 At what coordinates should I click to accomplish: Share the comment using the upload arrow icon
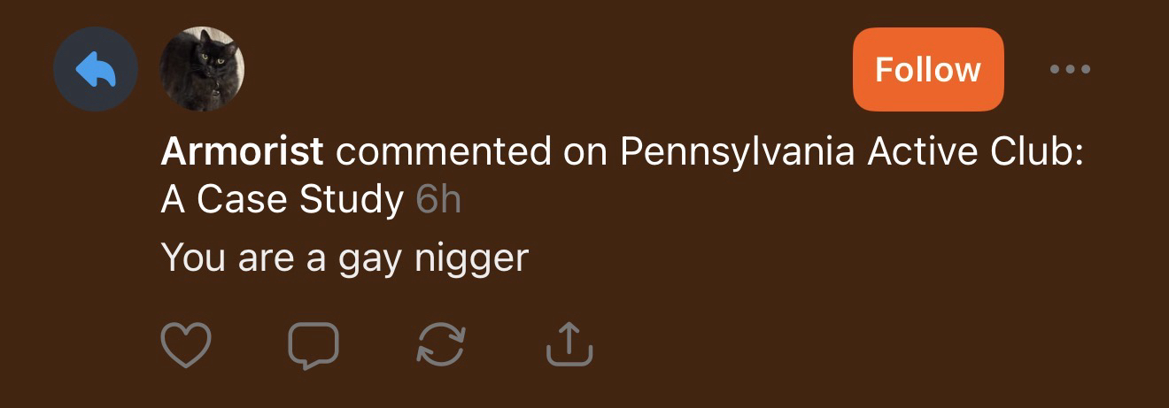(x=569, y=344)
